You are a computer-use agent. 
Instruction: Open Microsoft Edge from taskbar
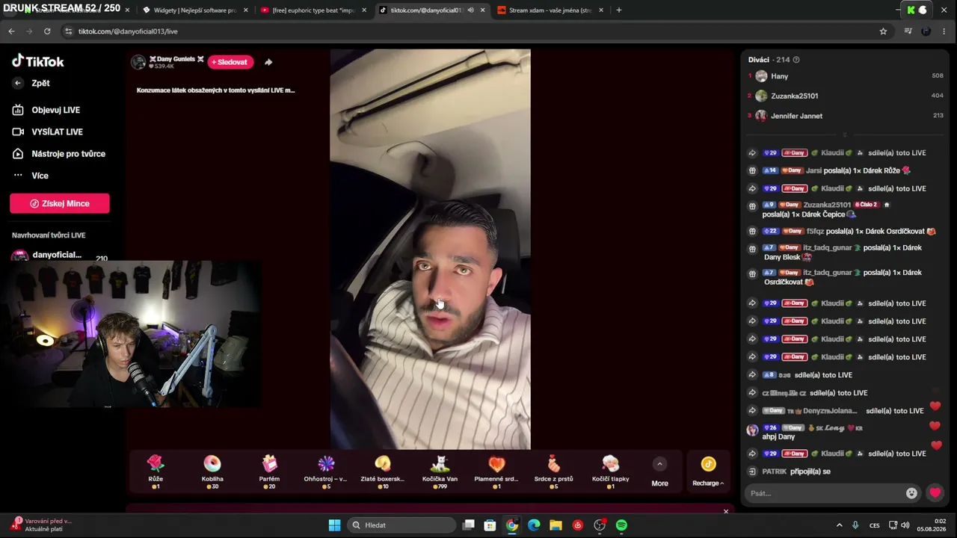(x=534, y=525)
